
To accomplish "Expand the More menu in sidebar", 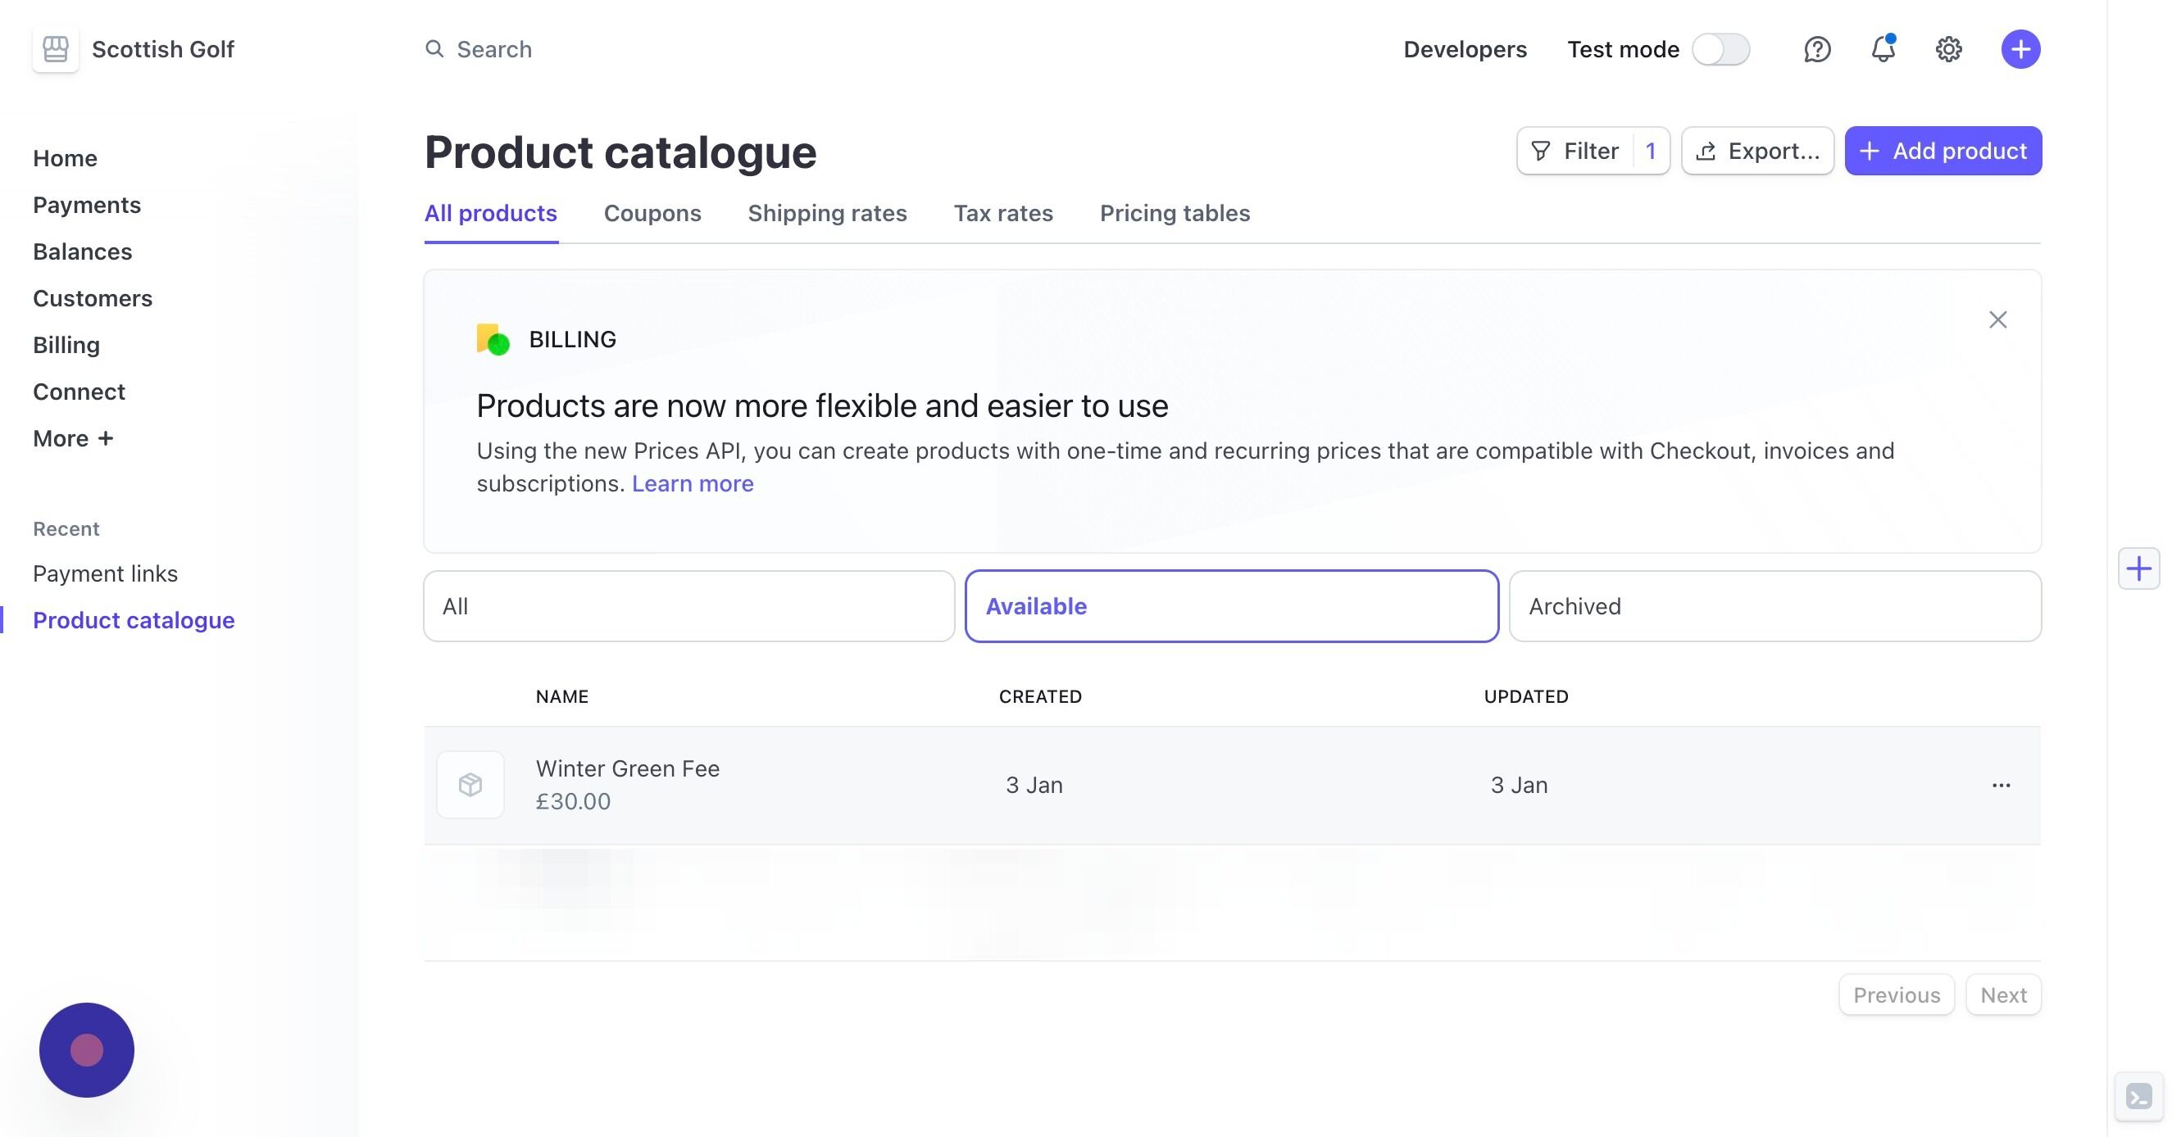I will coord(72,438).
